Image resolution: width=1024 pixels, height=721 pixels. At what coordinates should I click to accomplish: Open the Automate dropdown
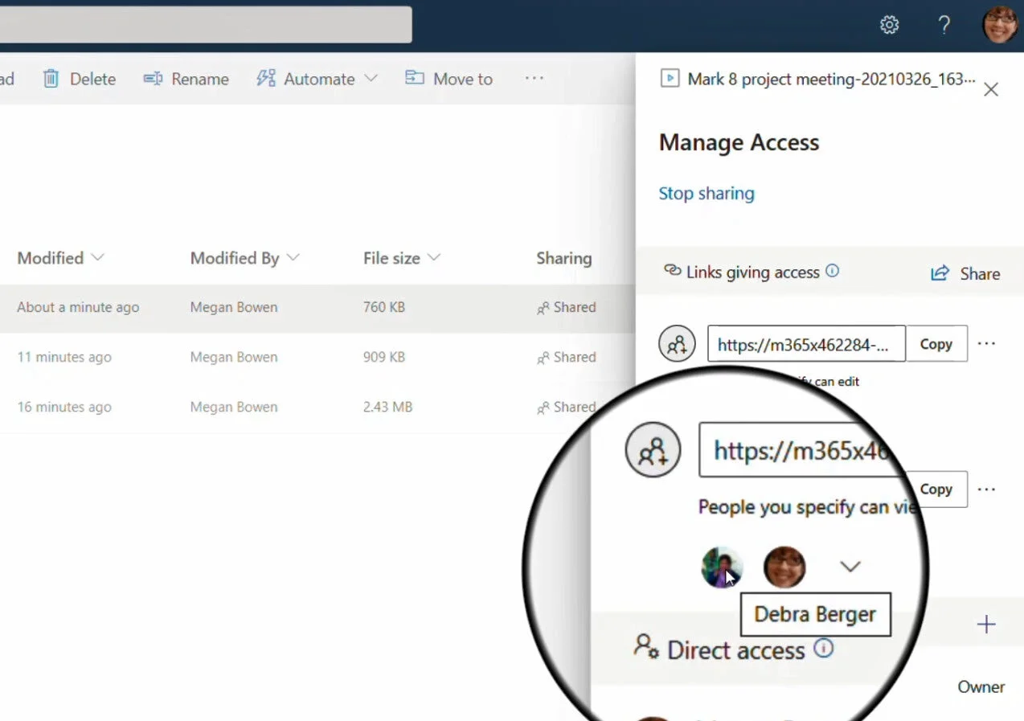click(x=317, y=79)
